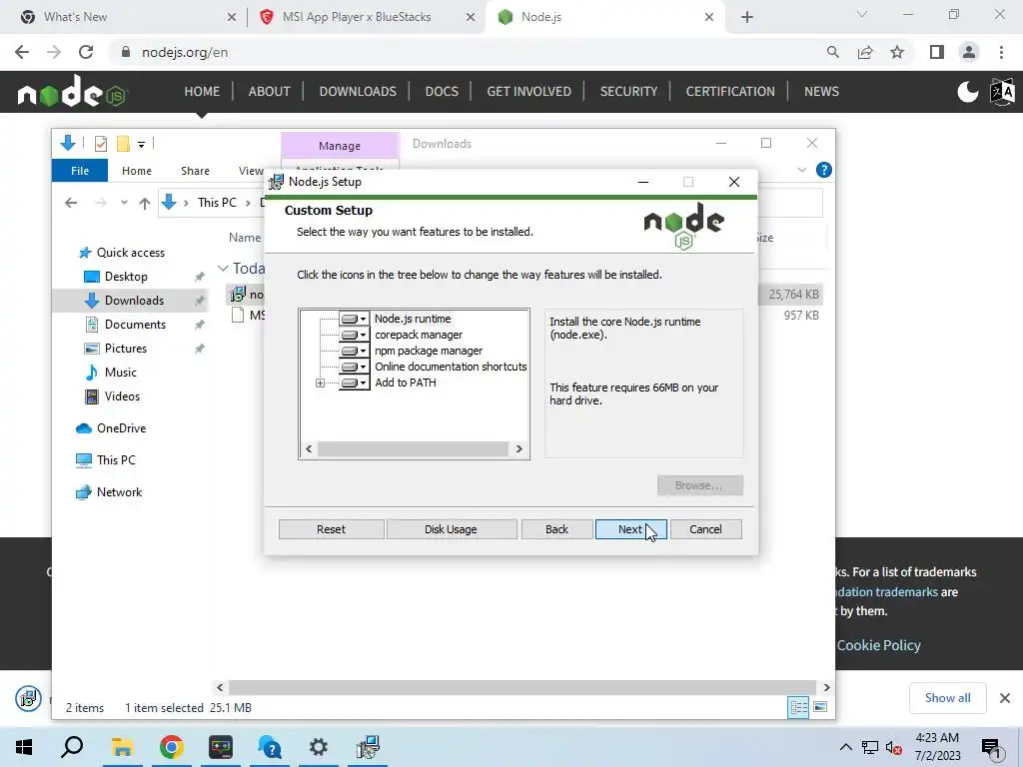1023x767 pixels.
Task: Click new folder quick access icon
Action: point(123,143)
